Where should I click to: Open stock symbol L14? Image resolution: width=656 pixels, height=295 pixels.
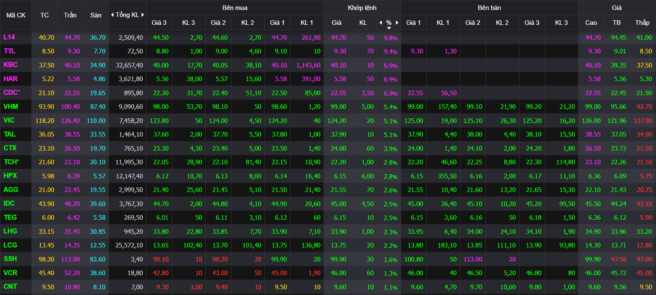[9, 37]
